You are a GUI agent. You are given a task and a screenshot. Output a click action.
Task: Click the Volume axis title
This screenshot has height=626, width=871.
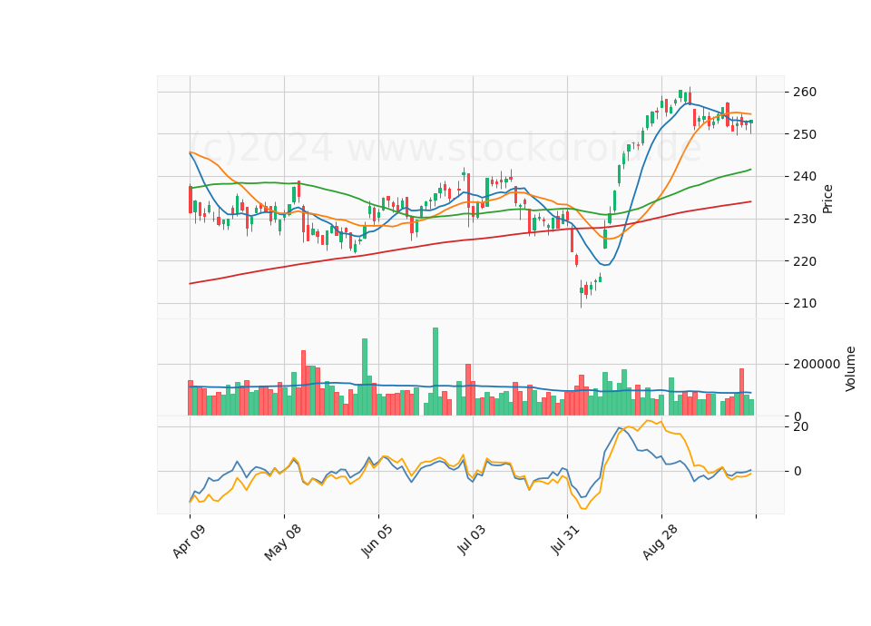tap(850, 369)
